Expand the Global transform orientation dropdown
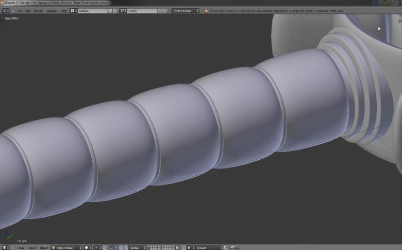402x250 pixels. pos(137,248)
